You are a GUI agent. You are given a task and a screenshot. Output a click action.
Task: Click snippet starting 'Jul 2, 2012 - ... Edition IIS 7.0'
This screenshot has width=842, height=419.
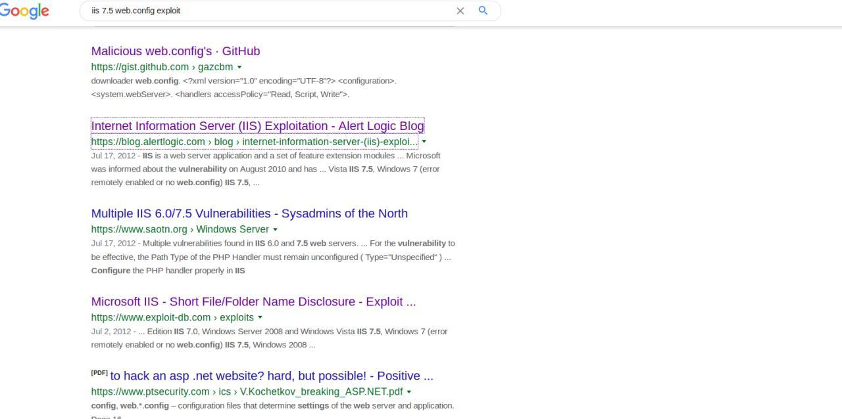click(269, 338)
